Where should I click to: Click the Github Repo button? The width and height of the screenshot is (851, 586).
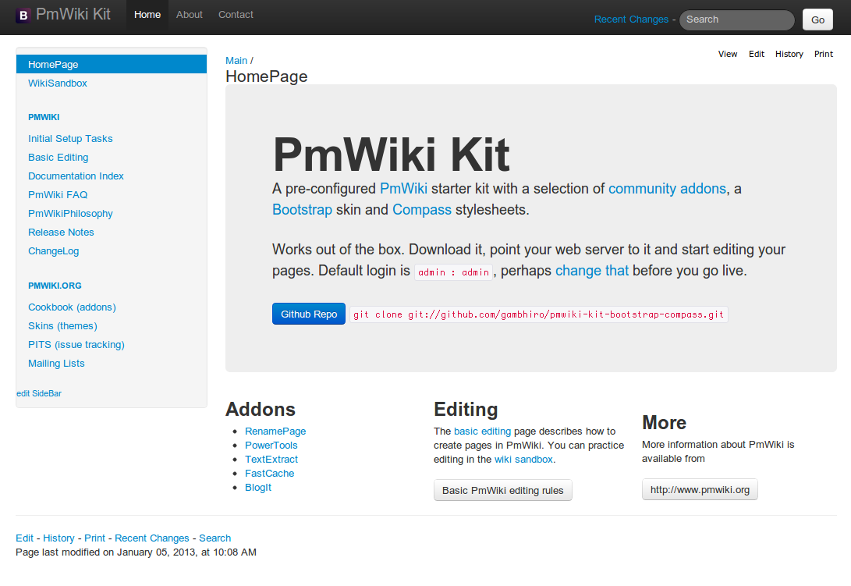click(309, 314)
